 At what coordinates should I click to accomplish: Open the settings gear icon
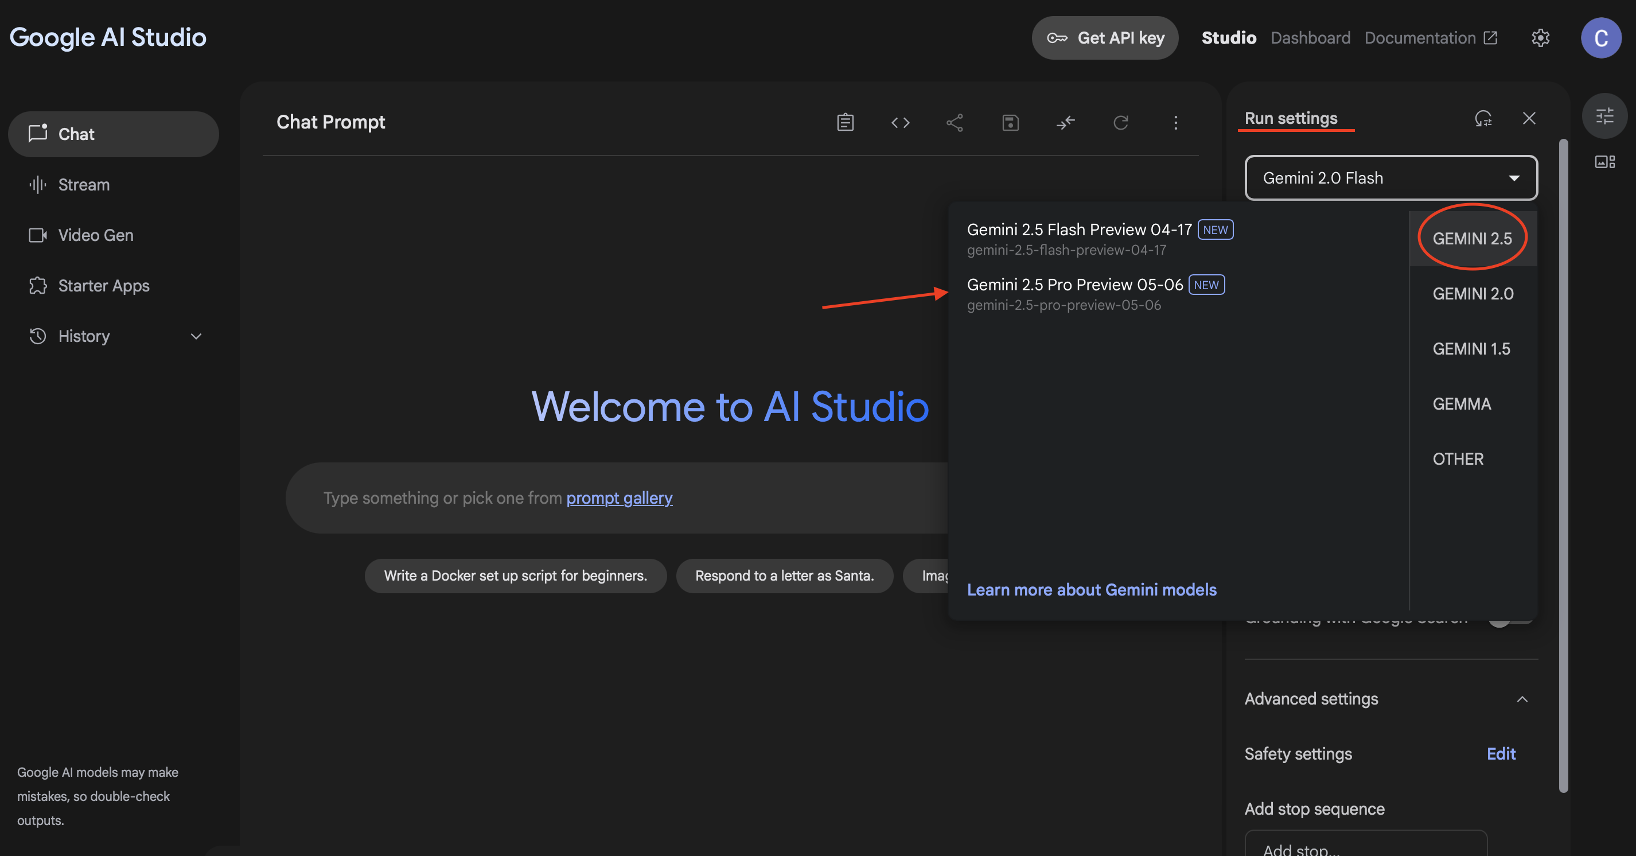point(1540,37)
